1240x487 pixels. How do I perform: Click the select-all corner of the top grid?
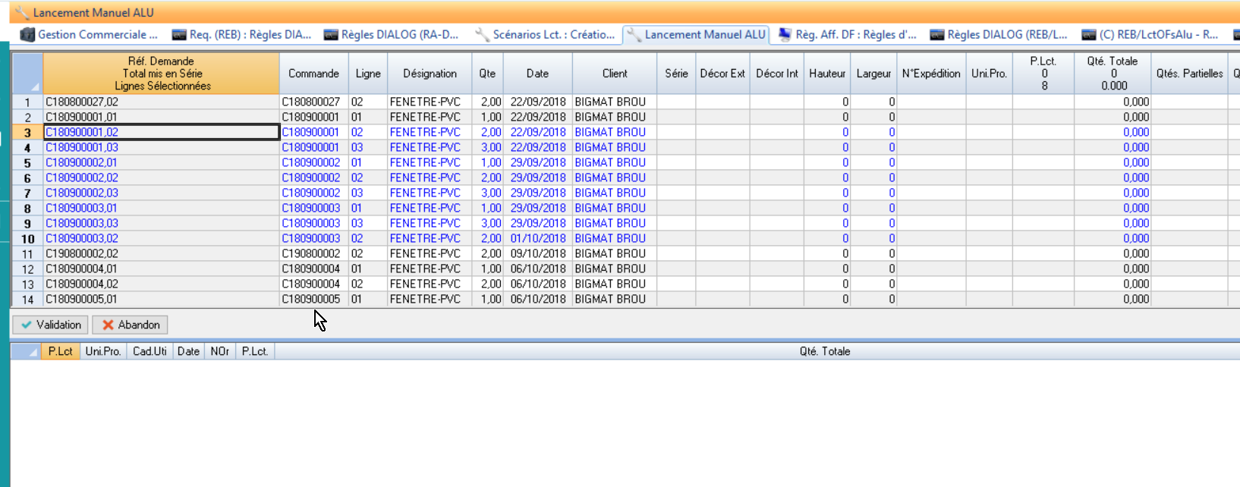(x=27, y=74)
